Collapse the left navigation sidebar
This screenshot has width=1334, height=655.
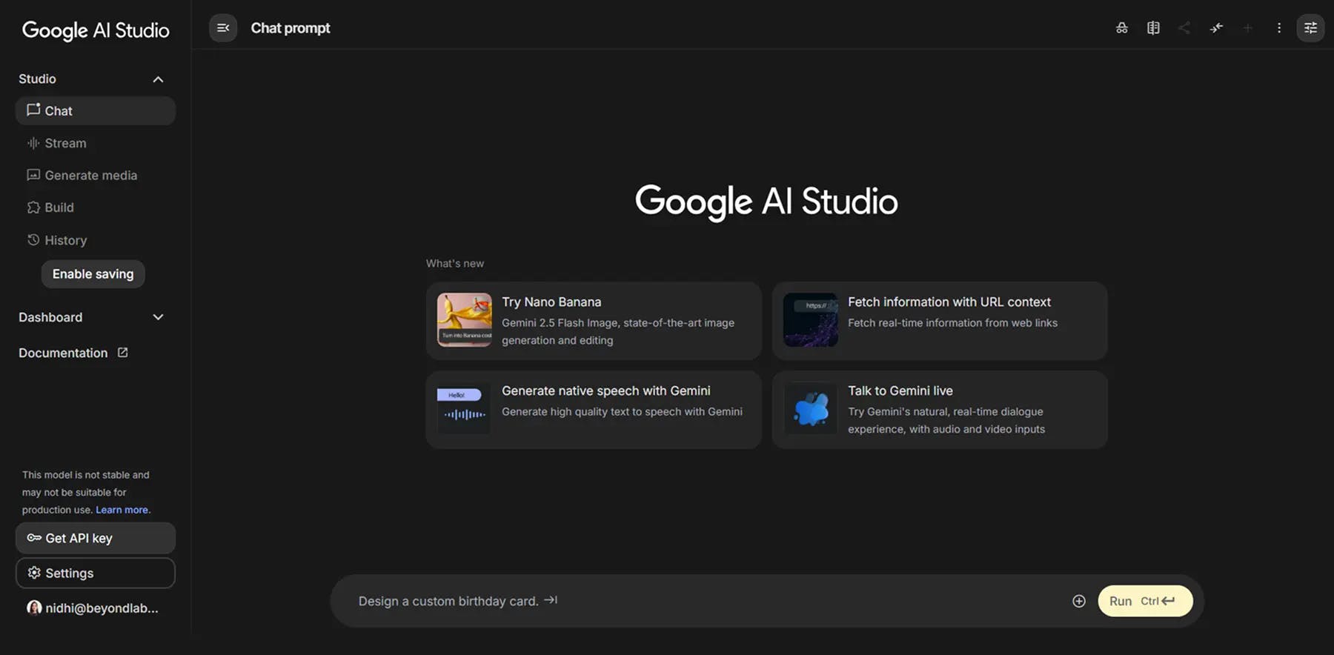click(223, 28)
